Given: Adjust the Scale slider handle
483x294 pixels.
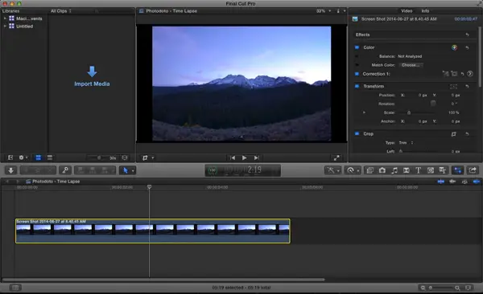Looking at the screenshot, I should coord(409,113).
